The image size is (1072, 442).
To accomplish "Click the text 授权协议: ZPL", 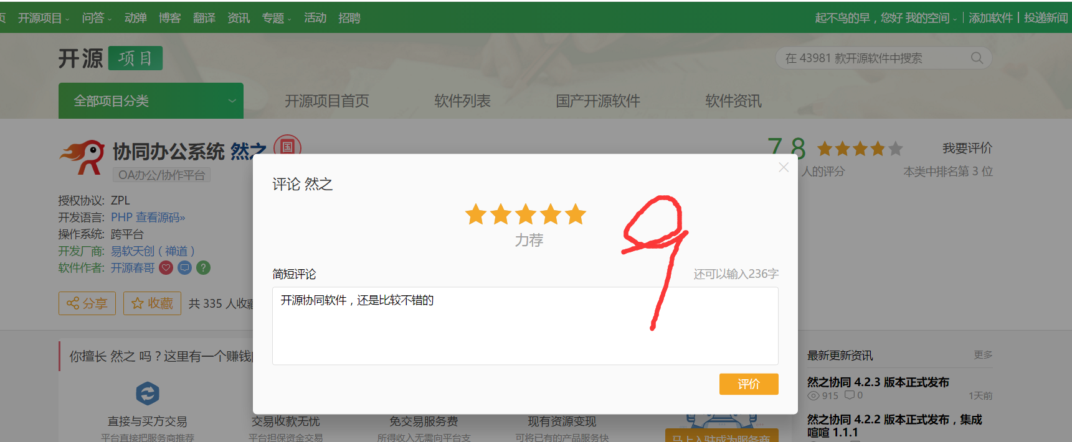I will point(94,201).
